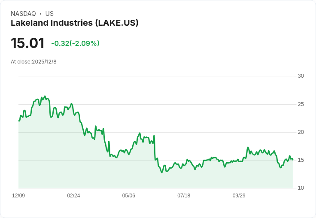Click the At close:2025/12/8 date text
The image size is (316, 218).
coord(33,62)
